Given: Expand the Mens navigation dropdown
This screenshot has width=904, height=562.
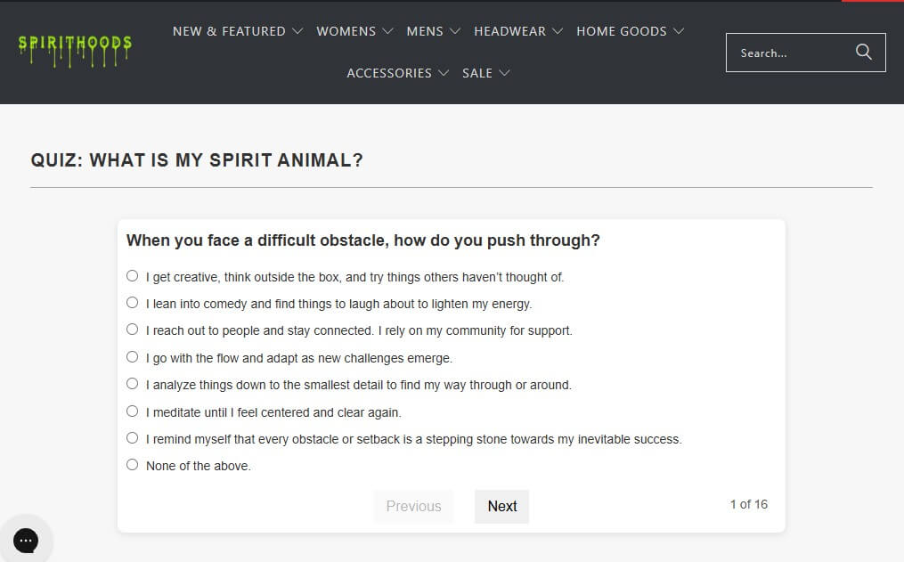Looking at the screenshot, I should [x=433, y=31].
